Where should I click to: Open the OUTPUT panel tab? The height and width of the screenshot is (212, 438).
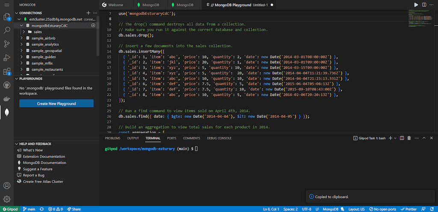[133, 138]
